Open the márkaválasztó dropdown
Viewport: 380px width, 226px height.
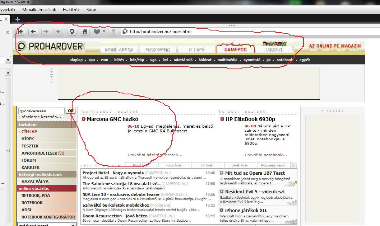(47, 224)
